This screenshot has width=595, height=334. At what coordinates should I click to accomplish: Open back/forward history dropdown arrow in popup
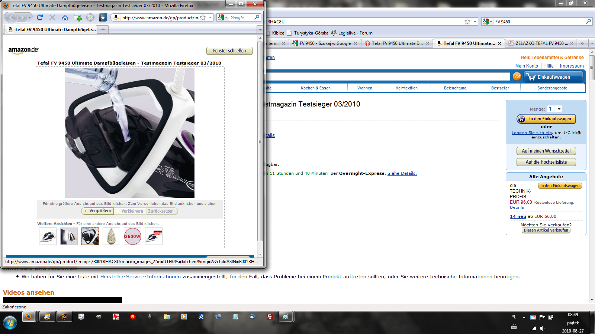(x=29, y=17)
